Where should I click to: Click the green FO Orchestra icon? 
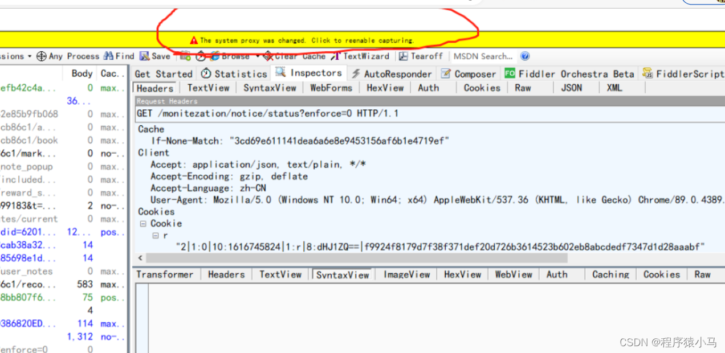coord(510,73)
